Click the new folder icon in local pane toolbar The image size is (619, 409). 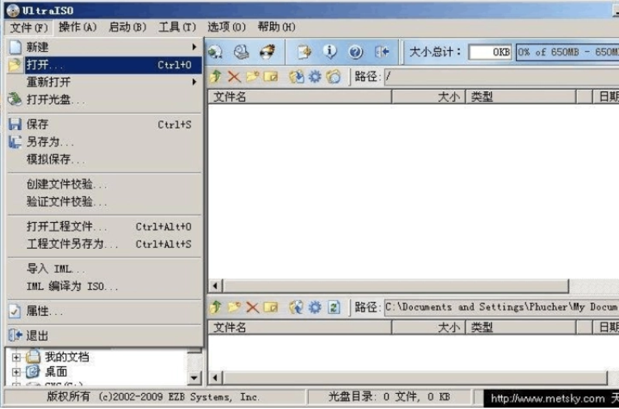coord(234,307)
